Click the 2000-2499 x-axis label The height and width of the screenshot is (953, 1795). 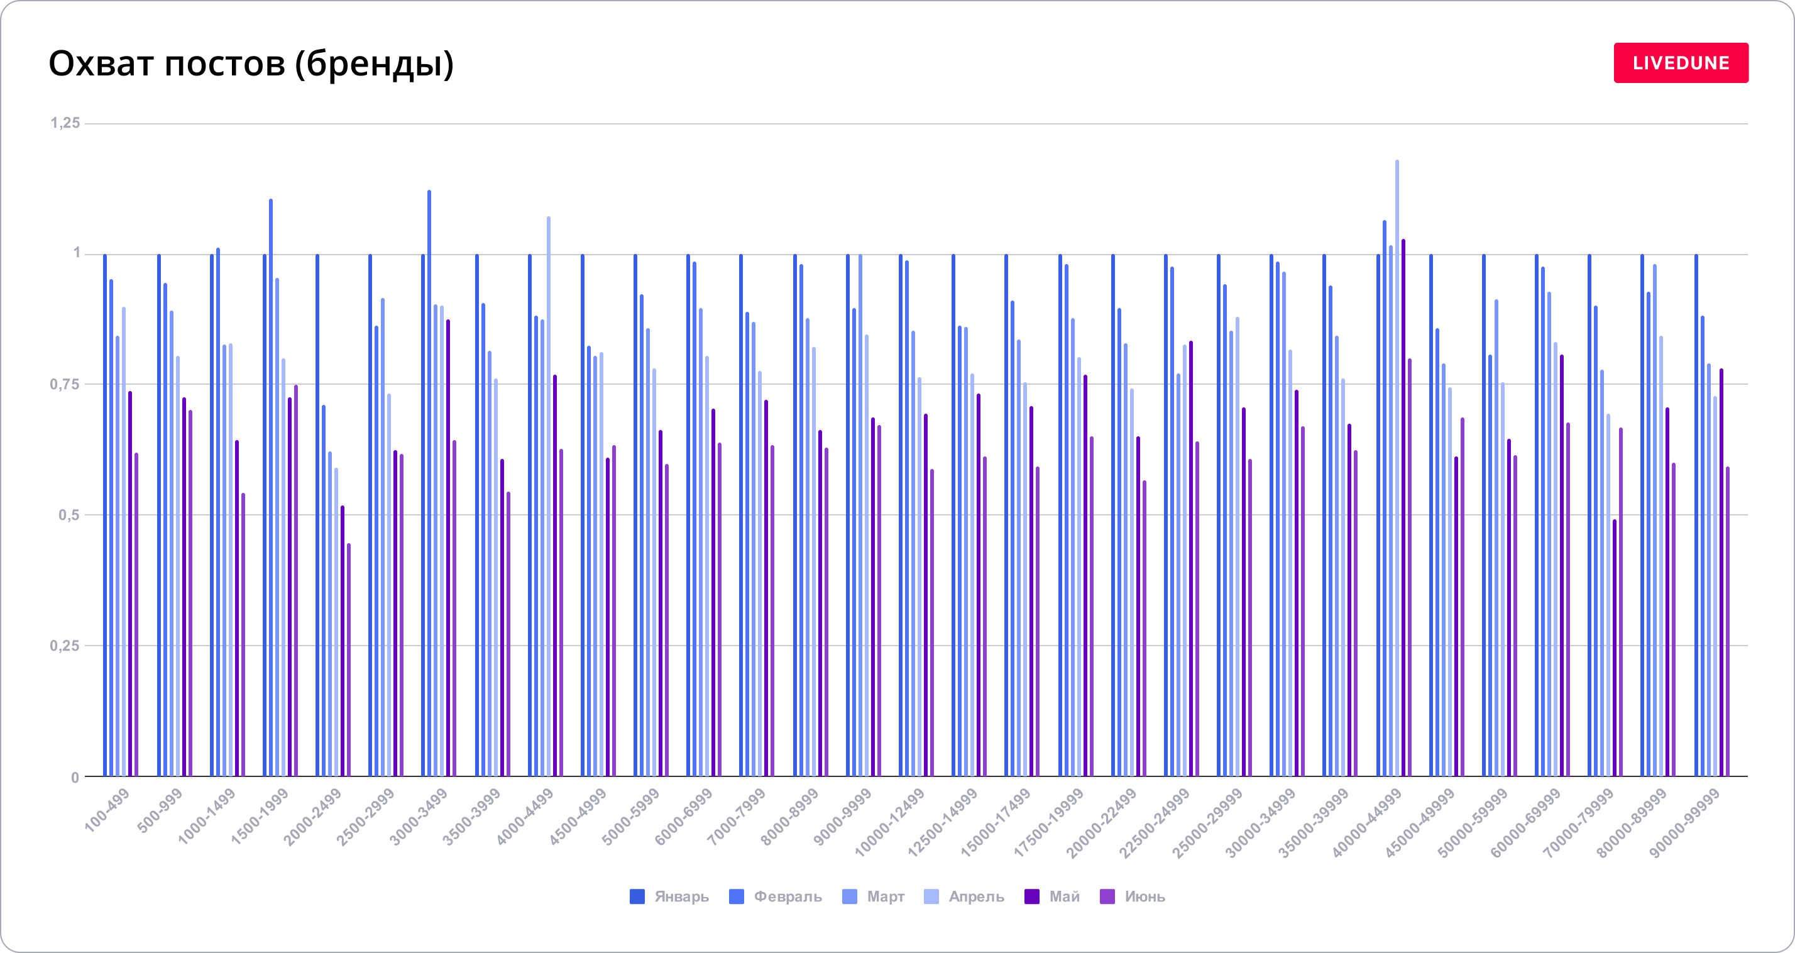[x=313, y=817]
